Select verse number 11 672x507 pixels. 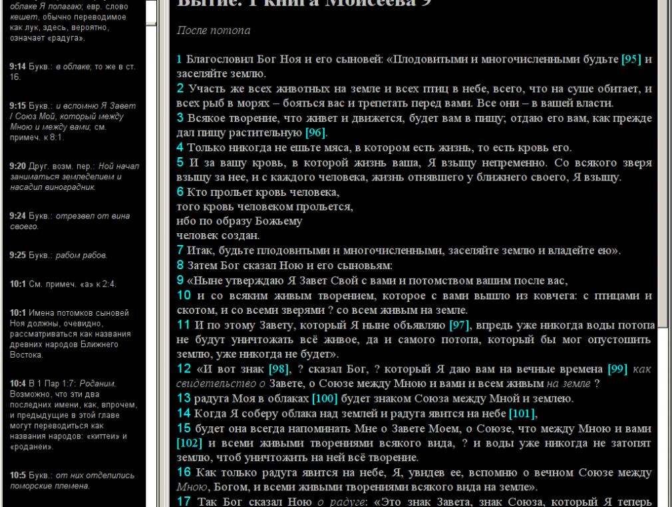pos(183,325)
